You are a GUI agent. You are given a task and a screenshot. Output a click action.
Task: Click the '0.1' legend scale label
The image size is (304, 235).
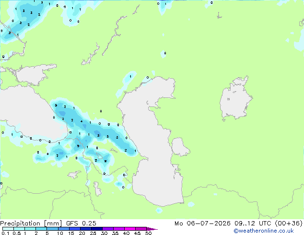(5, 233)
